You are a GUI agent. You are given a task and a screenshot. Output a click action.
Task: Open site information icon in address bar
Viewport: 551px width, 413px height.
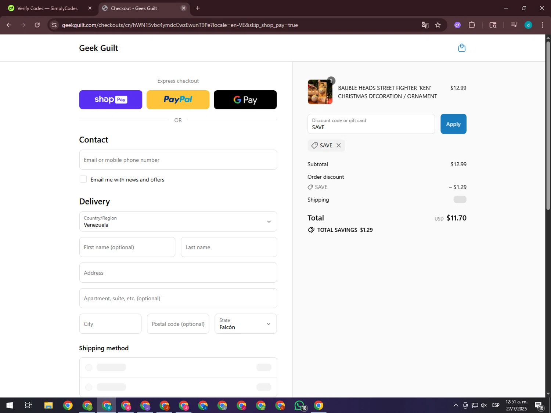click(x=54, y=25)
